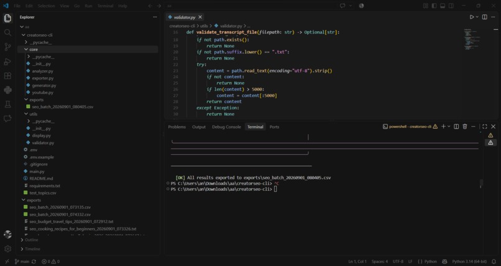Viewport: 501px width, 266px height.
Task: Switch to the Ports tab
Action: pos(274,127)
